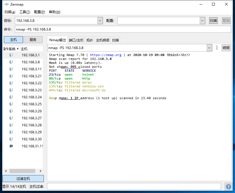
Task: Click into the 配置 profile combo field
Action: tap(159, 20)
